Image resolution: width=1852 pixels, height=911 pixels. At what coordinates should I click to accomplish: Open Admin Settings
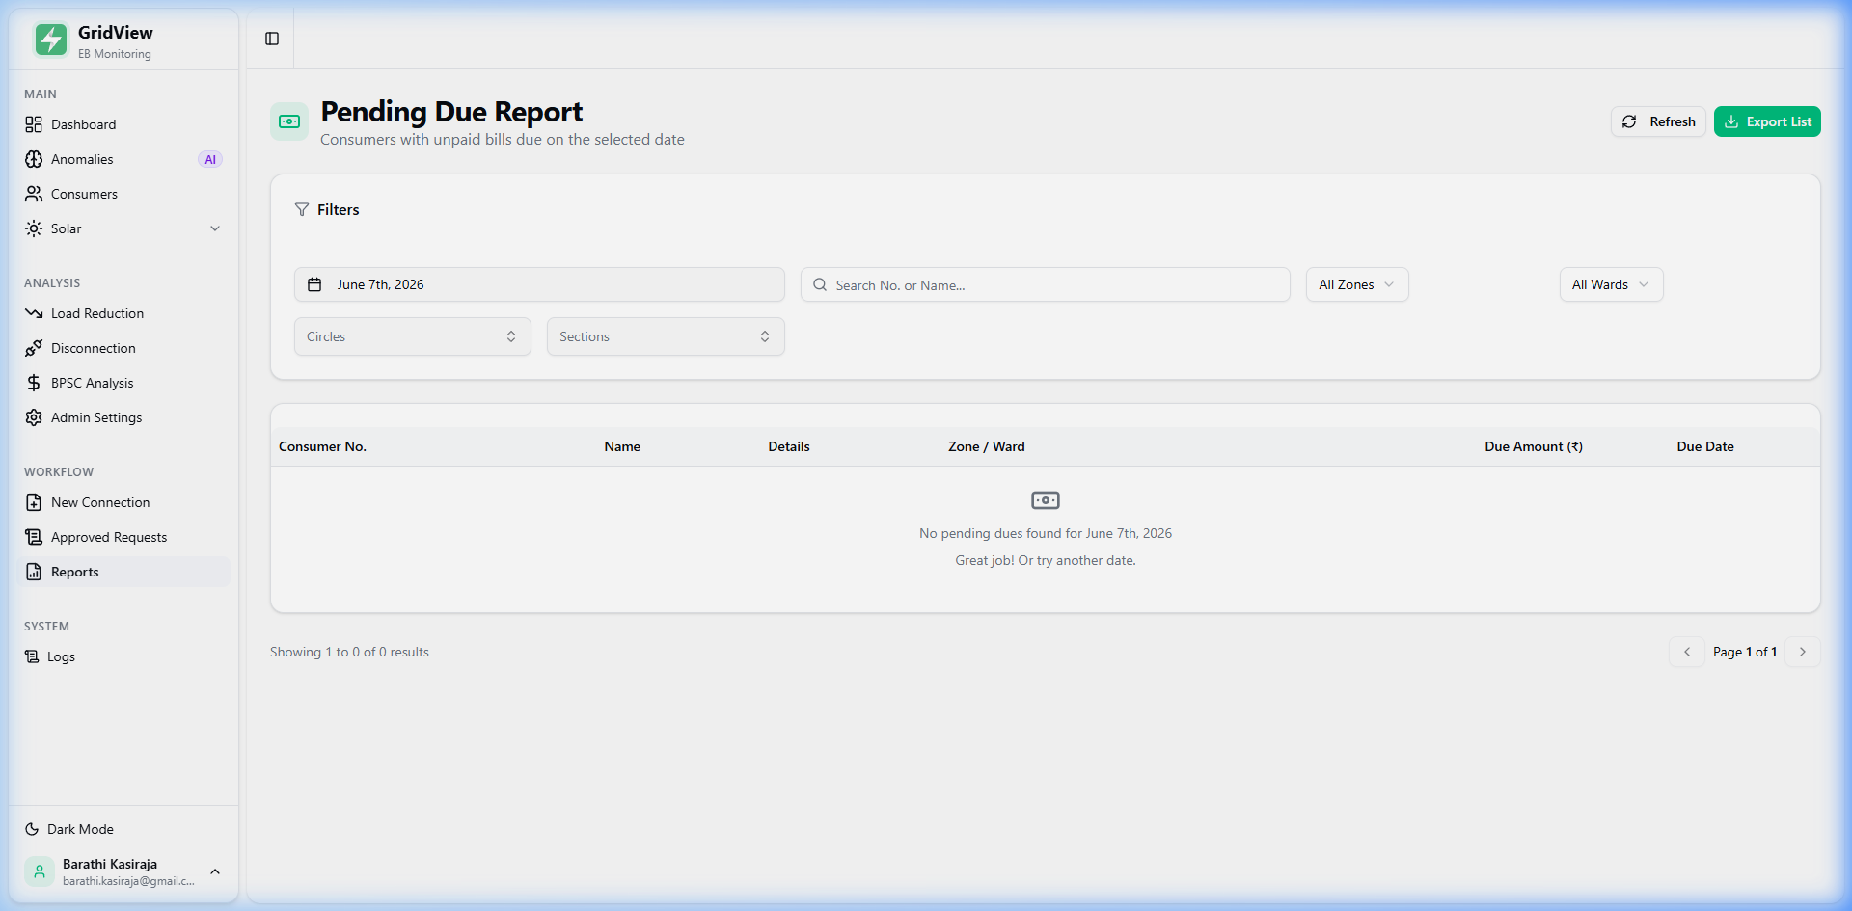point(123,417)
